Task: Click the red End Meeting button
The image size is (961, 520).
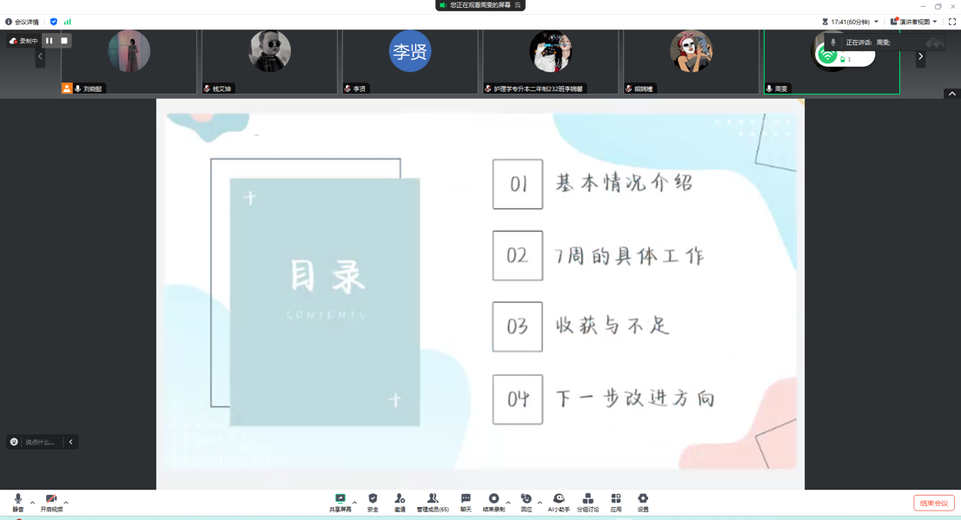Action: 933,504
